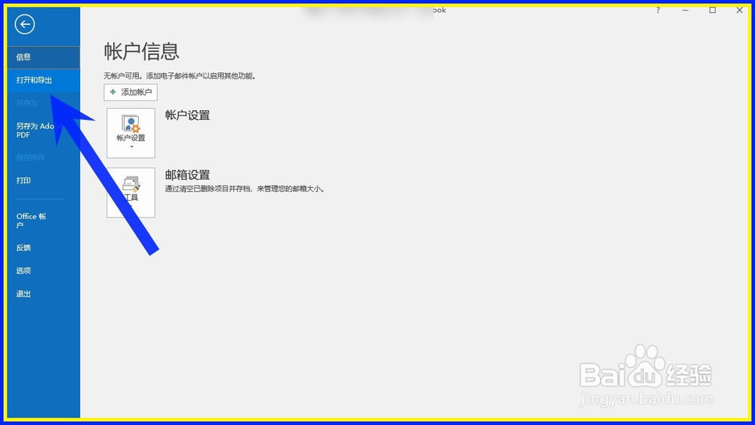Click text 无帐户可用。添加电子邮件帐户以启用其他功能。
This screenshot has height=425, width=755.
pos(180,76)
